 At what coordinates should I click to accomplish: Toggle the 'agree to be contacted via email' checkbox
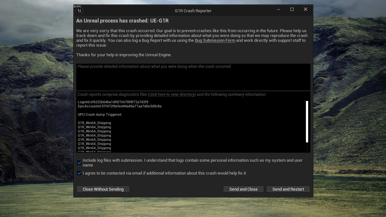click(79, 173)
